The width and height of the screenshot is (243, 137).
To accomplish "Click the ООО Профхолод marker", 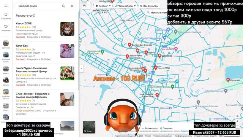I will click(x=226, y=91).
